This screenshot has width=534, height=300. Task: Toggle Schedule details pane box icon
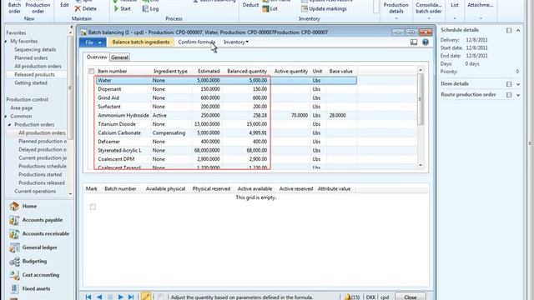click(x=509, y=30)
